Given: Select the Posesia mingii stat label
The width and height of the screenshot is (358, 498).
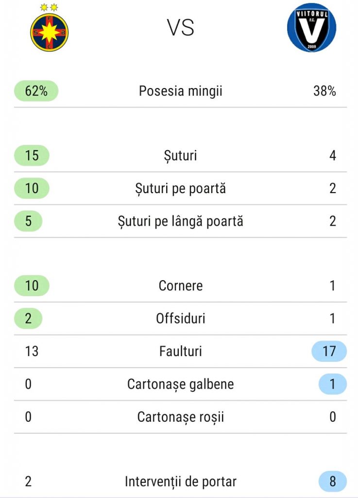Looking at the screenshot, I should pos(181,91).
